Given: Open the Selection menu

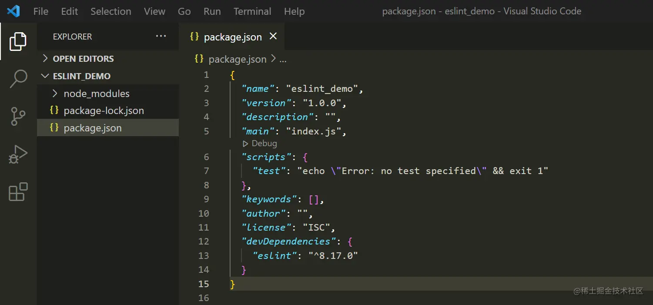Looking at the screenshot, I should click(111, 11).
